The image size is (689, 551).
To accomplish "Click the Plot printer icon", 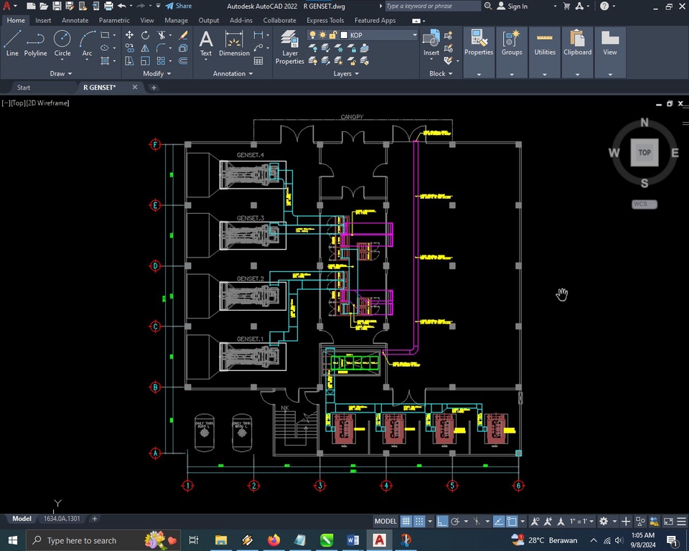I will [x=108, y=6].
